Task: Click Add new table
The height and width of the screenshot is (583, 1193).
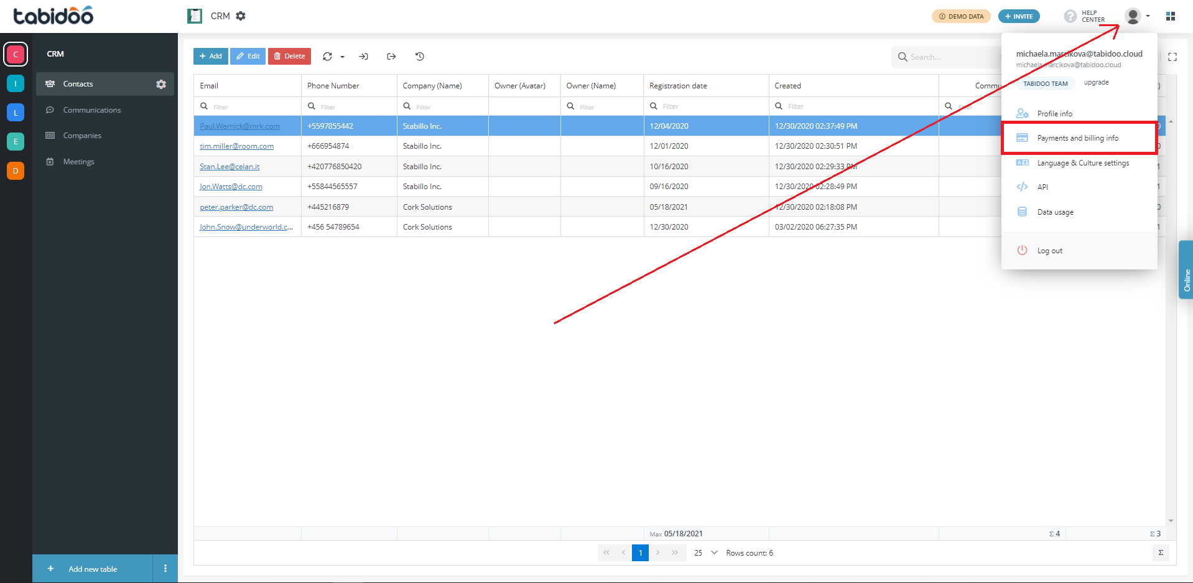Action: (x=93, y=569)
